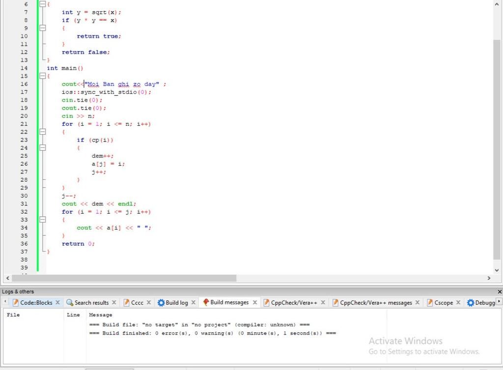Click the editor scroll down arrow
Viewport: 503px width, 370px height.
[x=496, y=270]
